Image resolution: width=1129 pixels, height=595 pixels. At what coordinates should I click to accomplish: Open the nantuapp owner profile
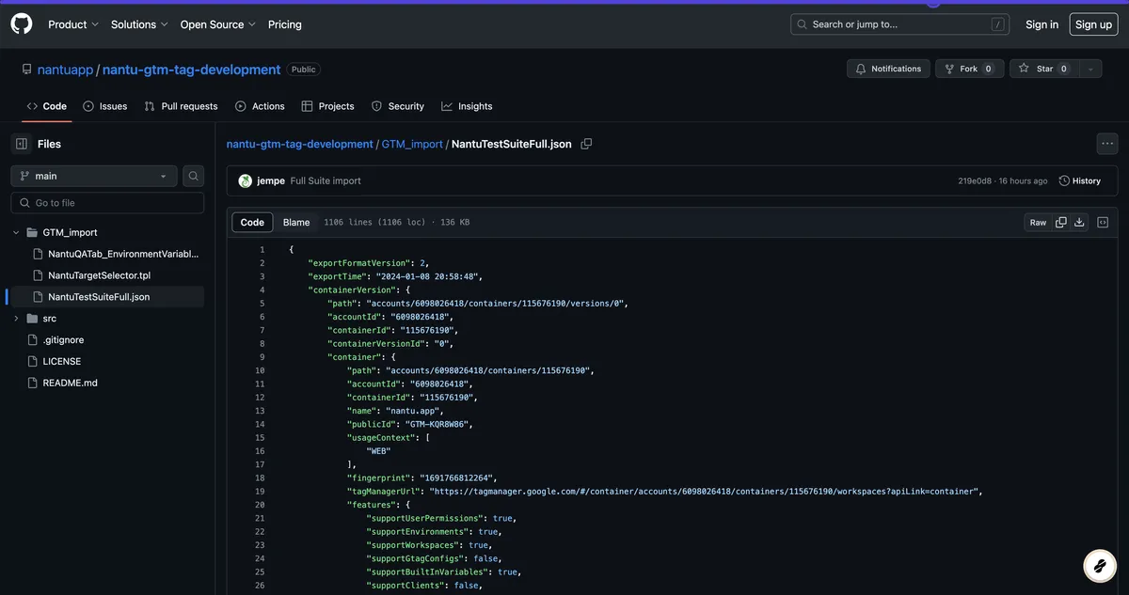click(65, 70)
